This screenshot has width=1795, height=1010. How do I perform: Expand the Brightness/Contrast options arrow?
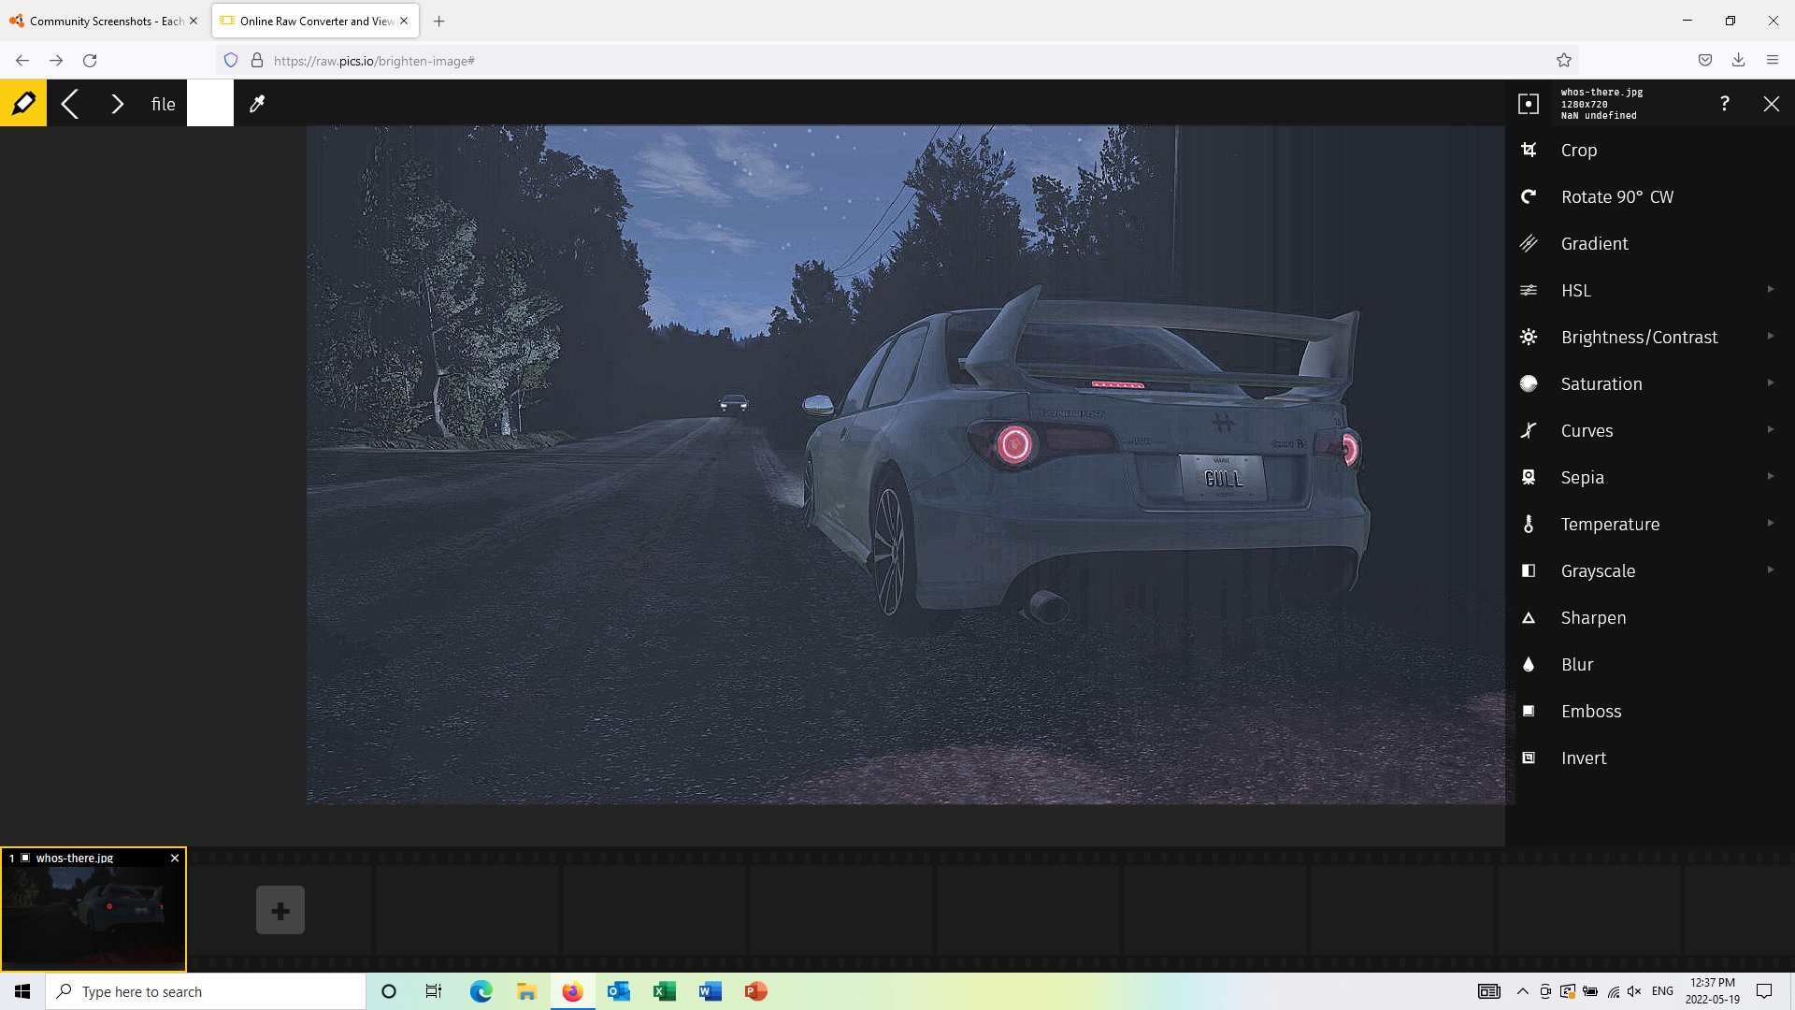1770,337
